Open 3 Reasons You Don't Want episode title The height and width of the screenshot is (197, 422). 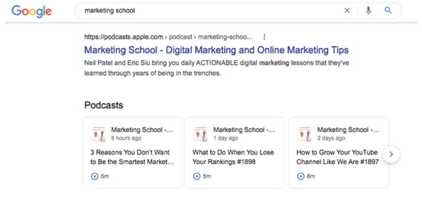[132, 157]
